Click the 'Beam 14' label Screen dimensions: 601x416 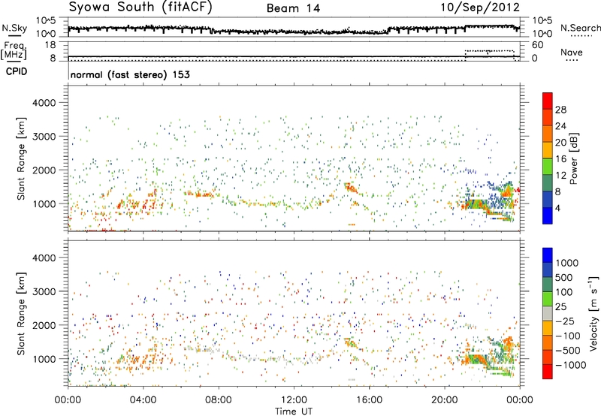pyautogui.click(x=294, y=8)
